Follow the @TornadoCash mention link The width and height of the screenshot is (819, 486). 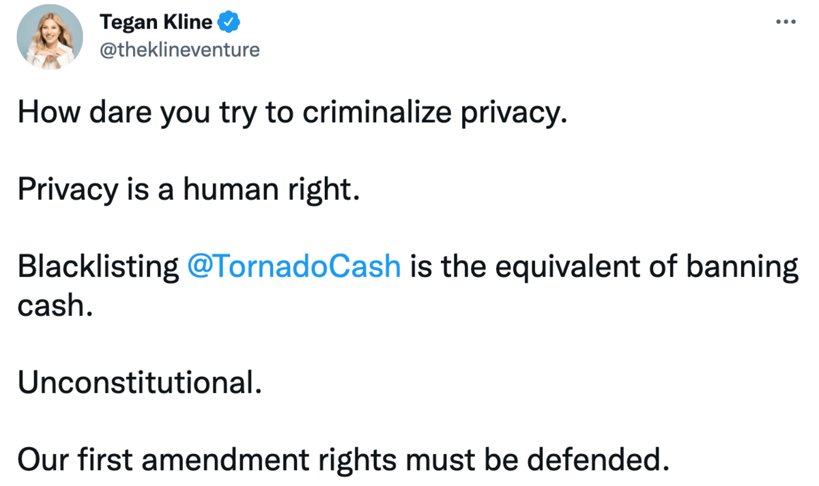(293, 266)
